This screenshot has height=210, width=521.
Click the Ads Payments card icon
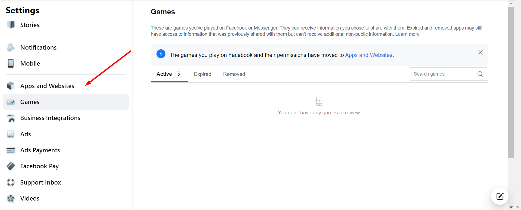[11, 150]
